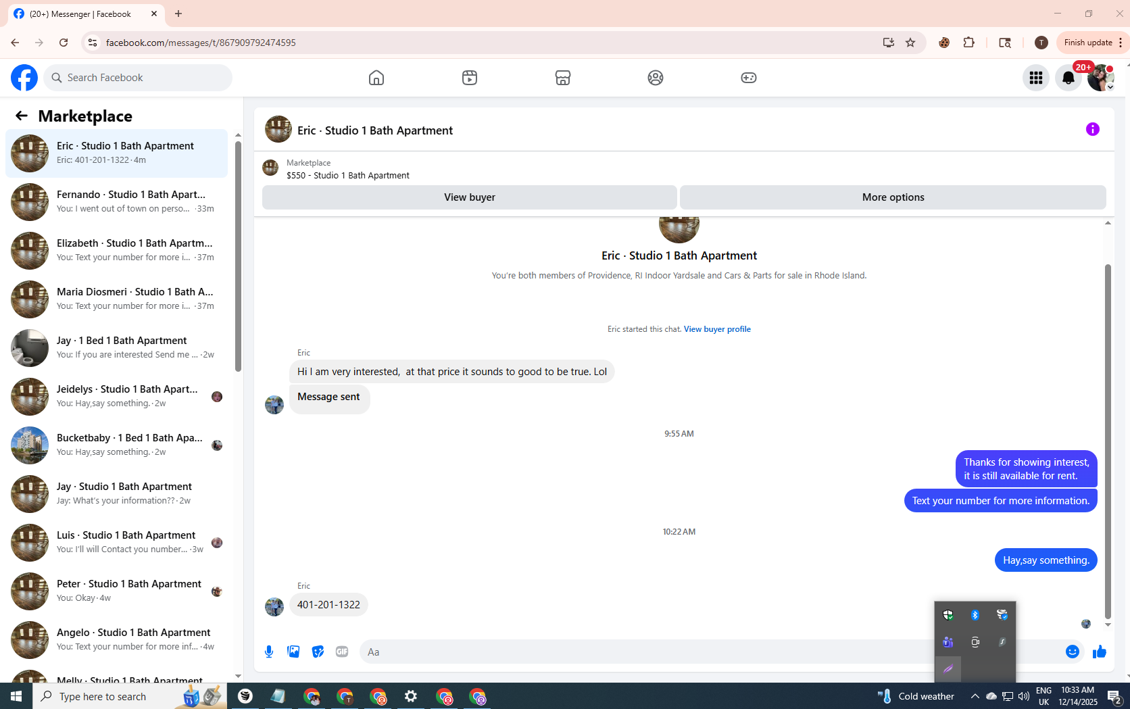Open the GIF picker
The height and width of the screenshot is (709, 1130).
[x=342, y=652]
